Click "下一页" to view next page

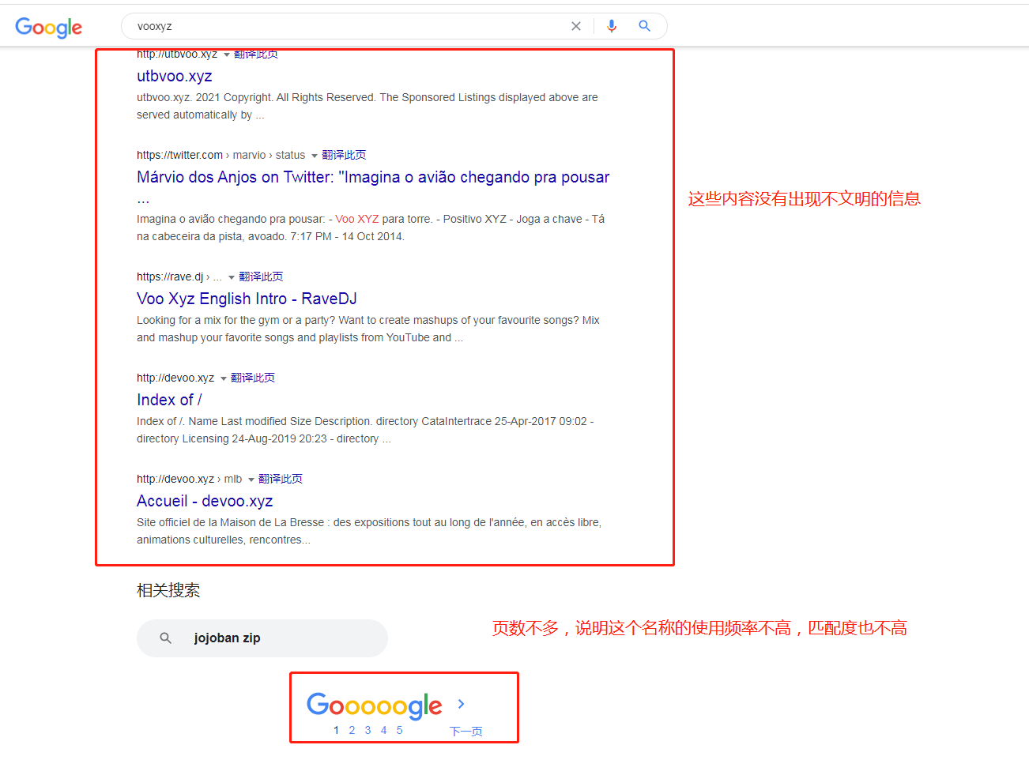tap(465, 732)
